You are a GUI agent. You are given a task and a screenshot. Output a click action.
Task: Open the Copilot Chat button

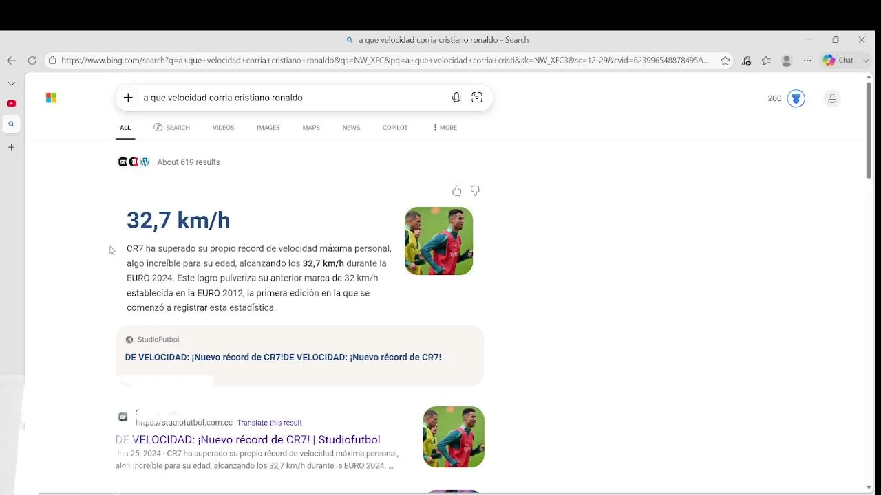pyautogui.click(x=838, y=60)
